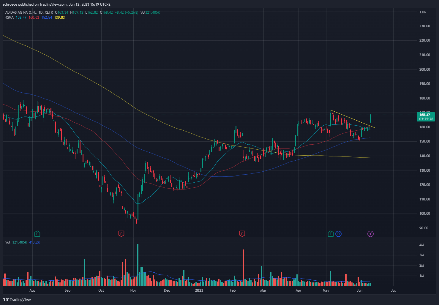Click the 2023 label on time axis

(199, 290)
